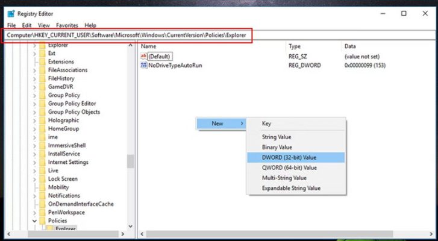Select the GameDVR folder icon
This screenshot has height=241, width=438.
[x=42, y=87]
